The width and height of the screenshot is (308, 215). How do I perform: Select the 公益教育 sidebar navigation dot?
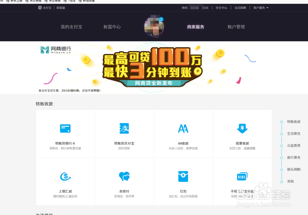pyautogui.click(x=281, y=145)
